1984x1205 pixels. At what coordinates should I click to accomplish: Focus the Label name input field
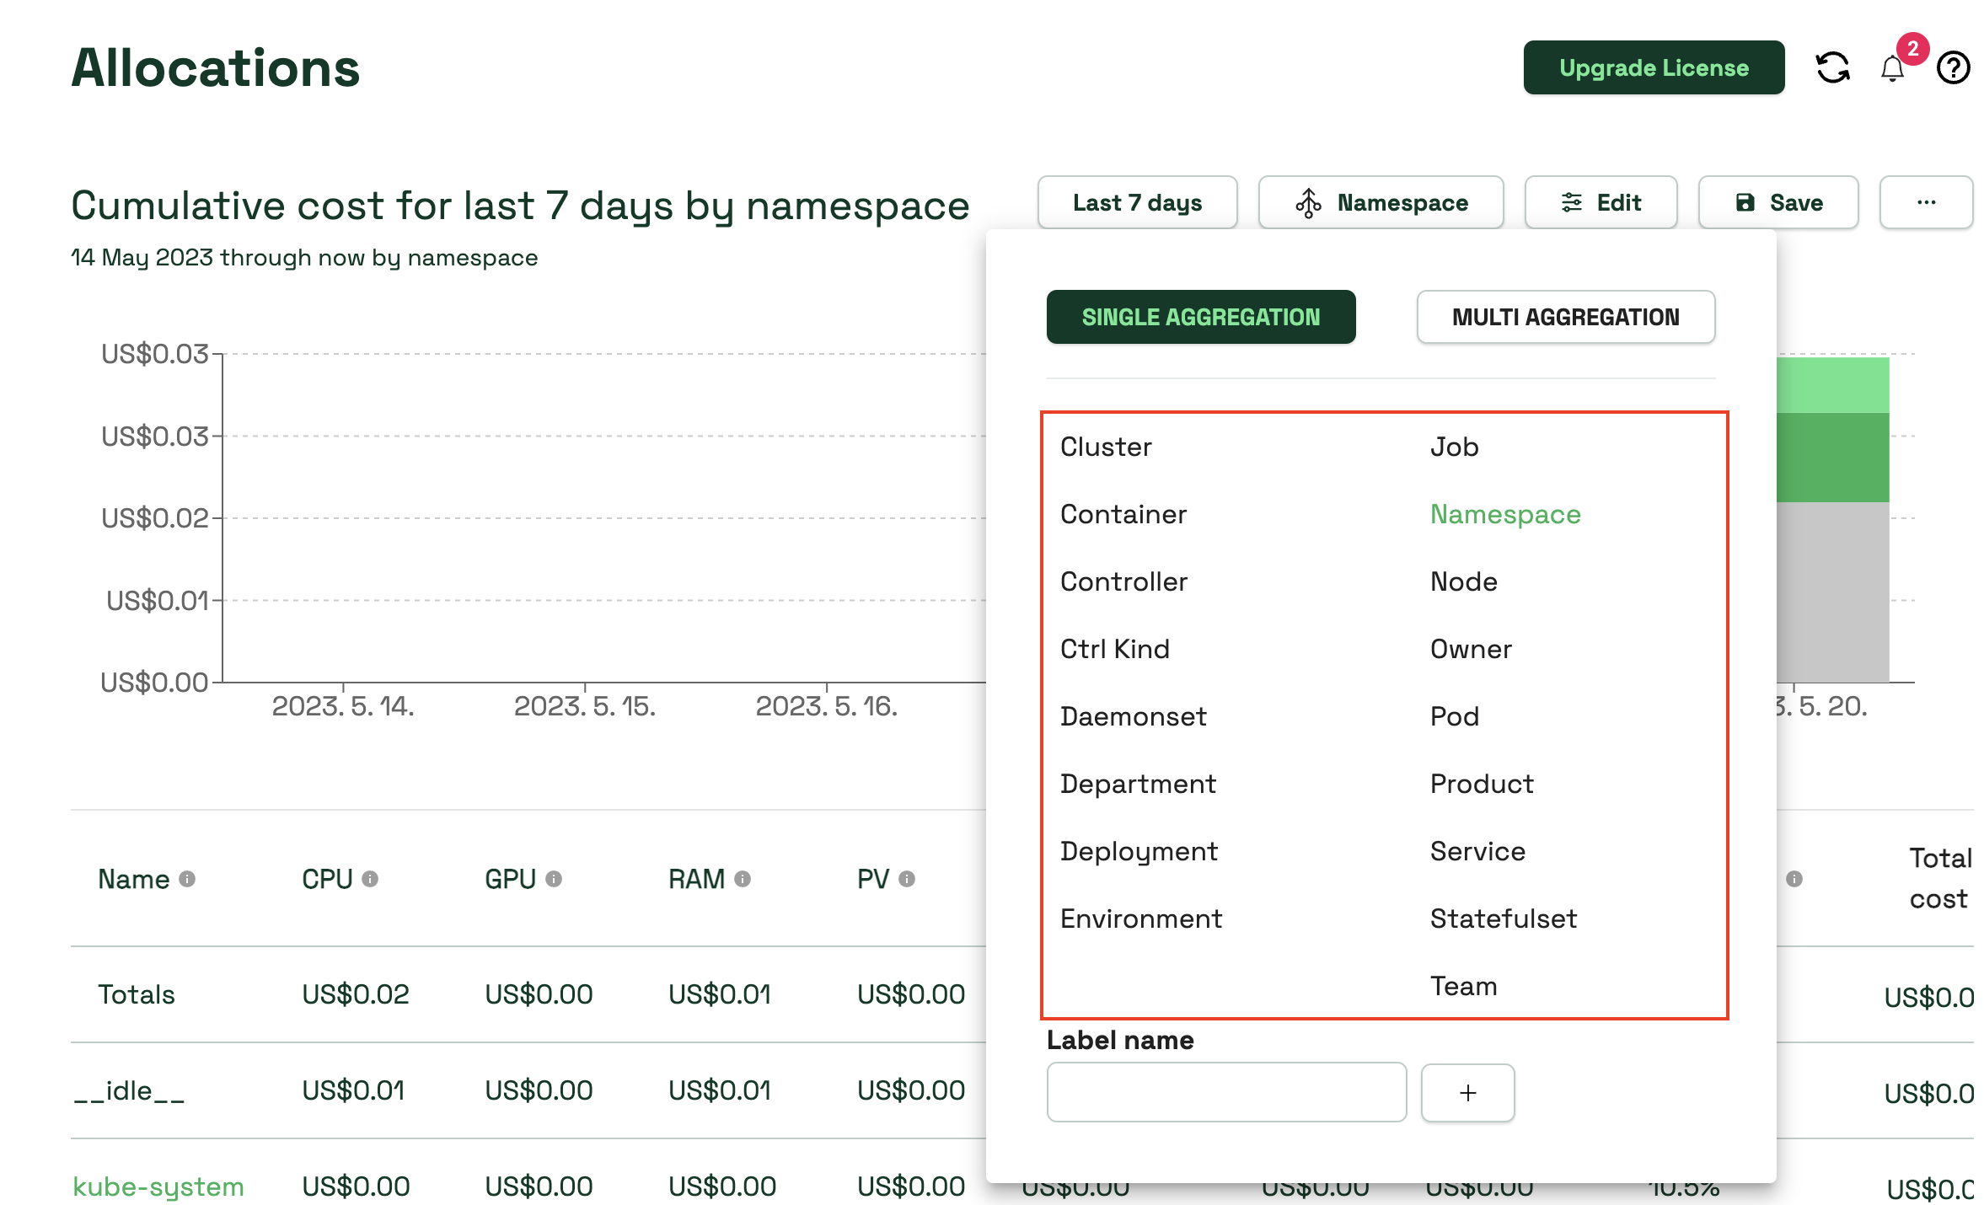[1226, 1092]
